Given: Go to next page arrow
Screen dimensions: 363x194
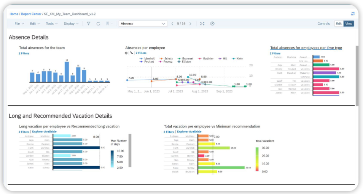Looking at the screenshot, I should (x=190, y=24).
